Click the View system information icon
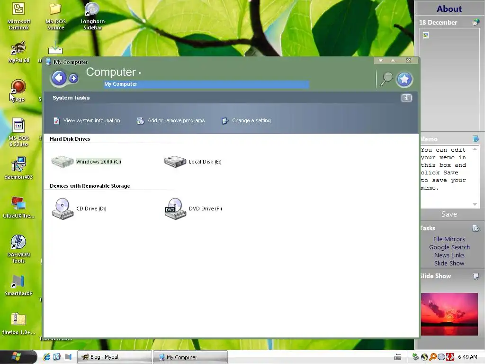 coord(56,120)
